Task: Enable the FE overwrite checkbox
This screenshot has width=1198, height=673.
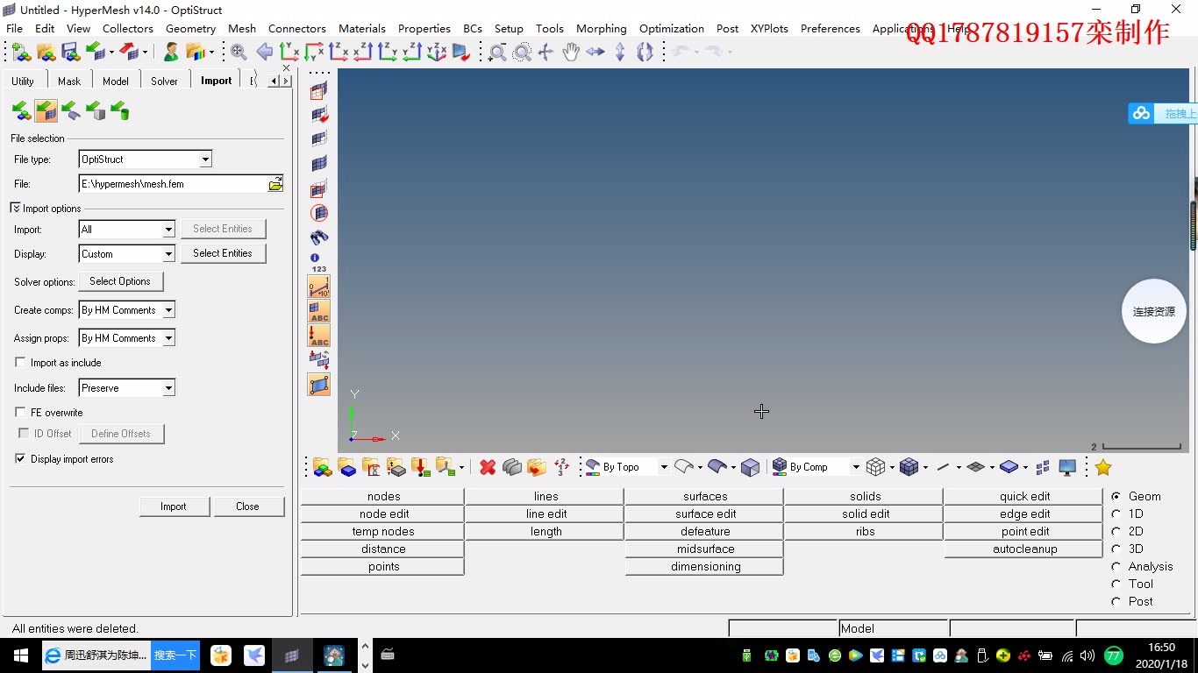Action: 20,412
